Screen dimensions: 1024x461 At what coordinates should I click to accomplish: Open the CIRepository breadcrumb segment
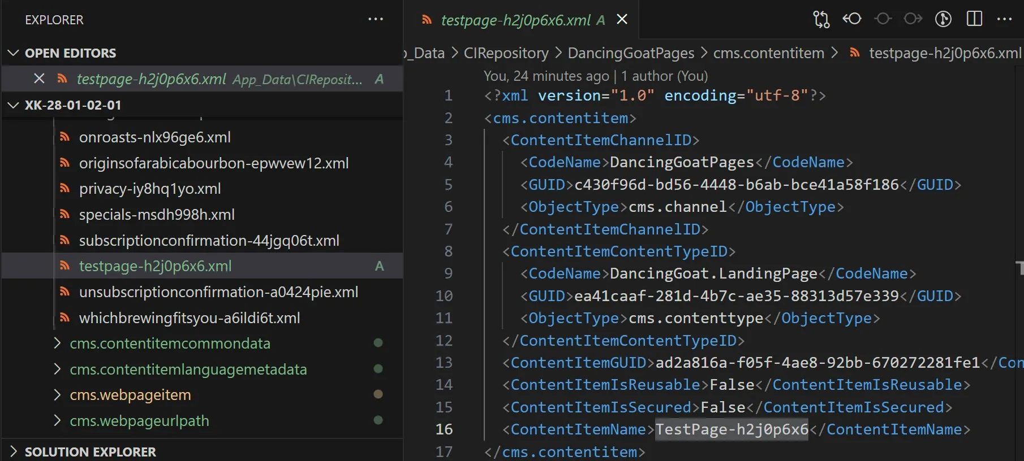(506, 53)
